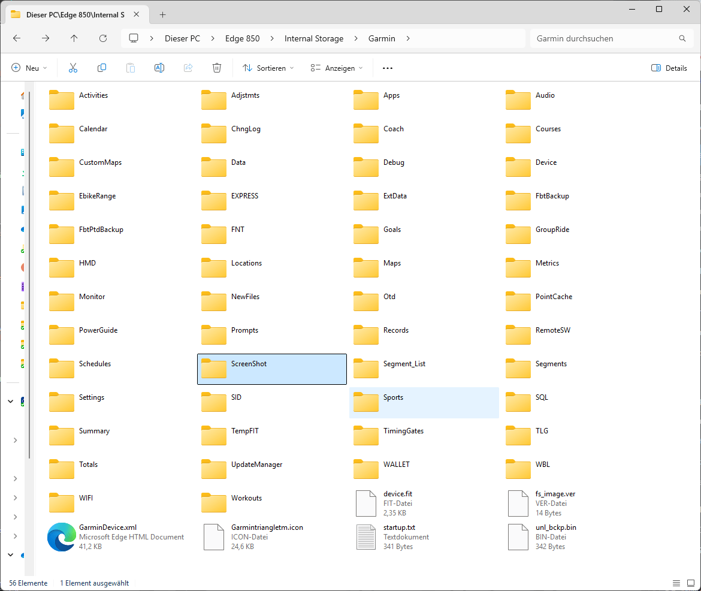Click Internal Storage in the breadcrumb
This screenshot has height=591, width=701.
(314, 38)
